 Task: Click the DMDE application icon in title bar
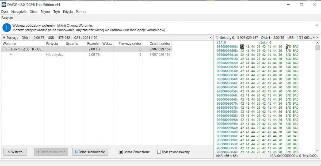[x=4, y=5]
